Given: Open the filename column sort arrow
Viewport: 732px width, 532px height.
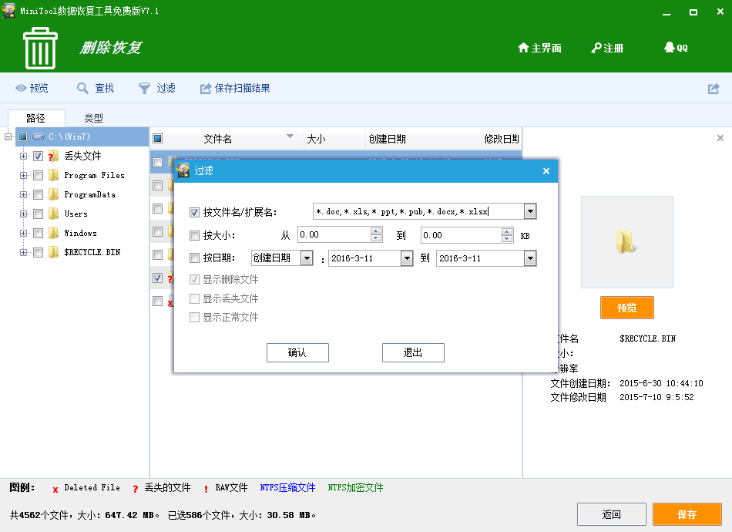Looking at the screenshot, I should coord(290,136).
